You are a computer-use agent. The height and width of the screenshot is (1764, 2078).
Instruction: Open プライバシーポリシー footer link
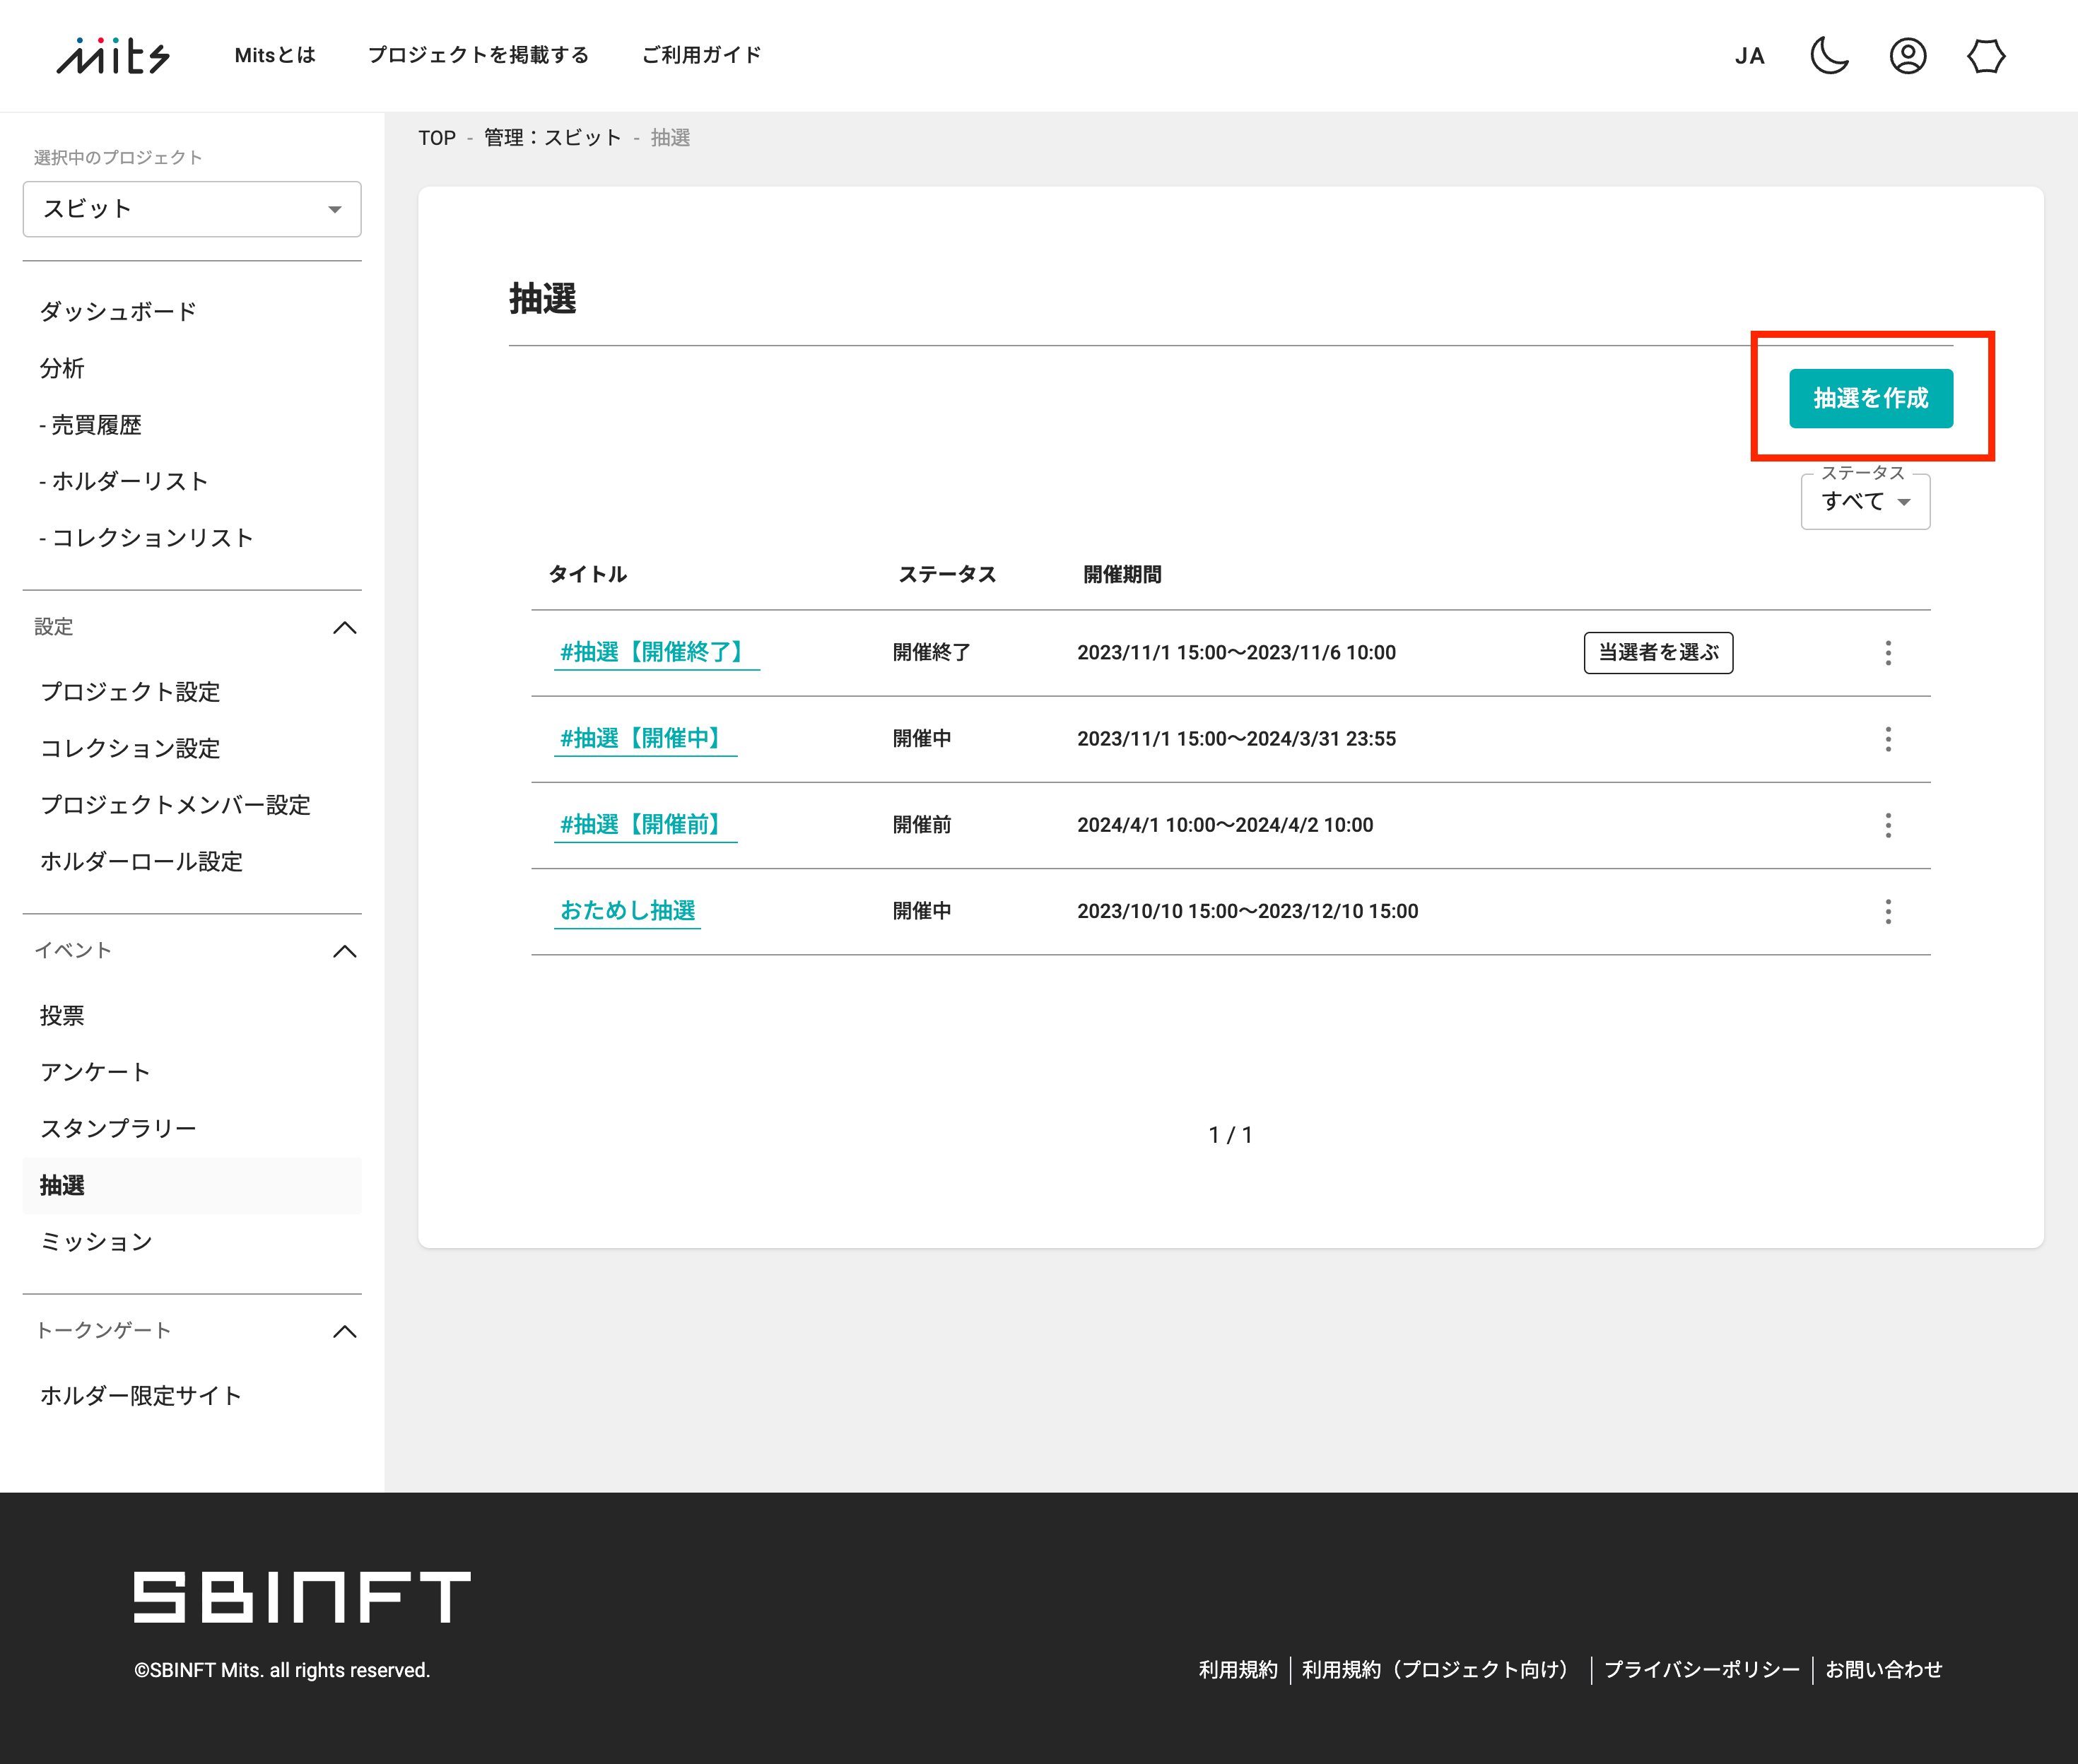coord(1701,1669)
